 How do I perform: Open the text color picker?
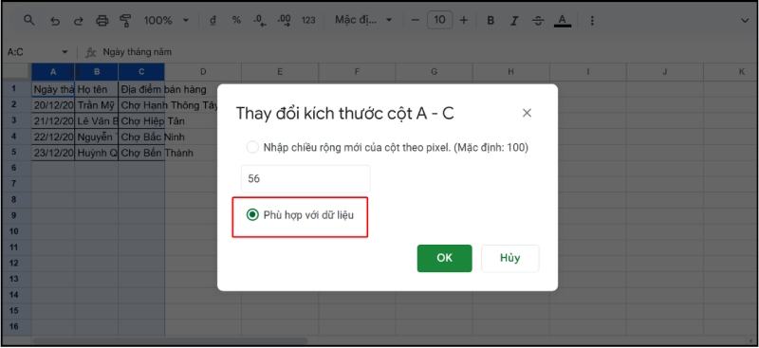[x=562, y=21]
